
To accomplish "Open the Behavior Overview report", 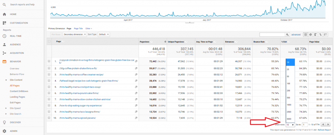I will (14, 69).
